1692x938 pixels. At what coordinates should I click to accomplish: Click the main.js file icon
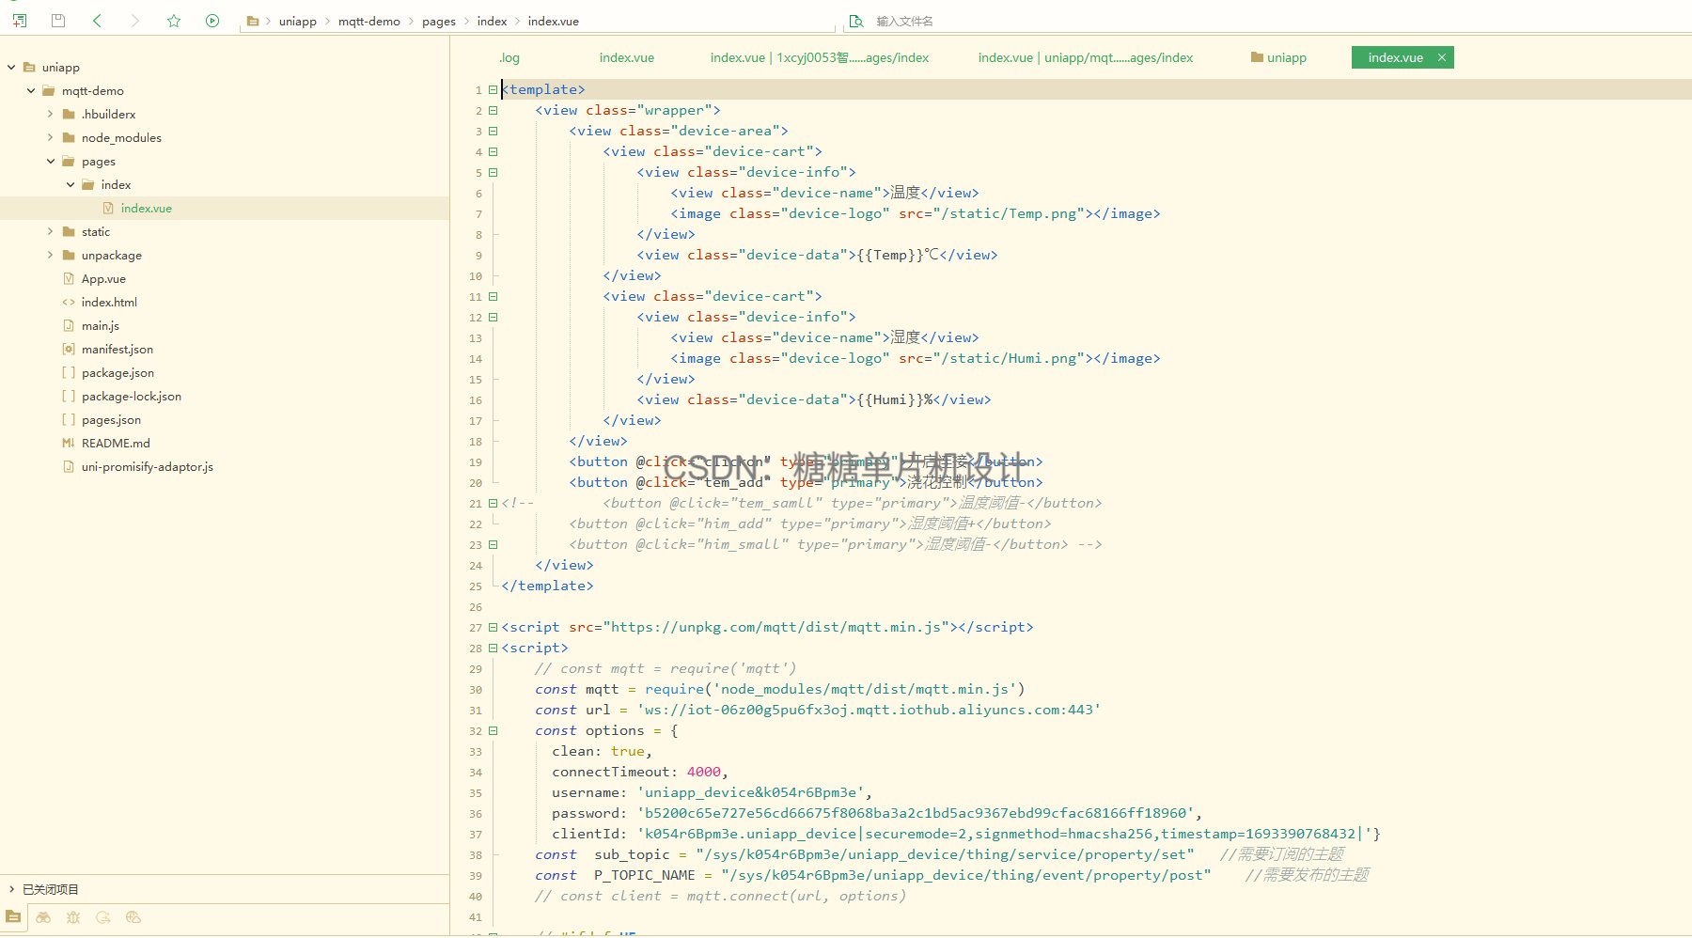click(69, 325)
